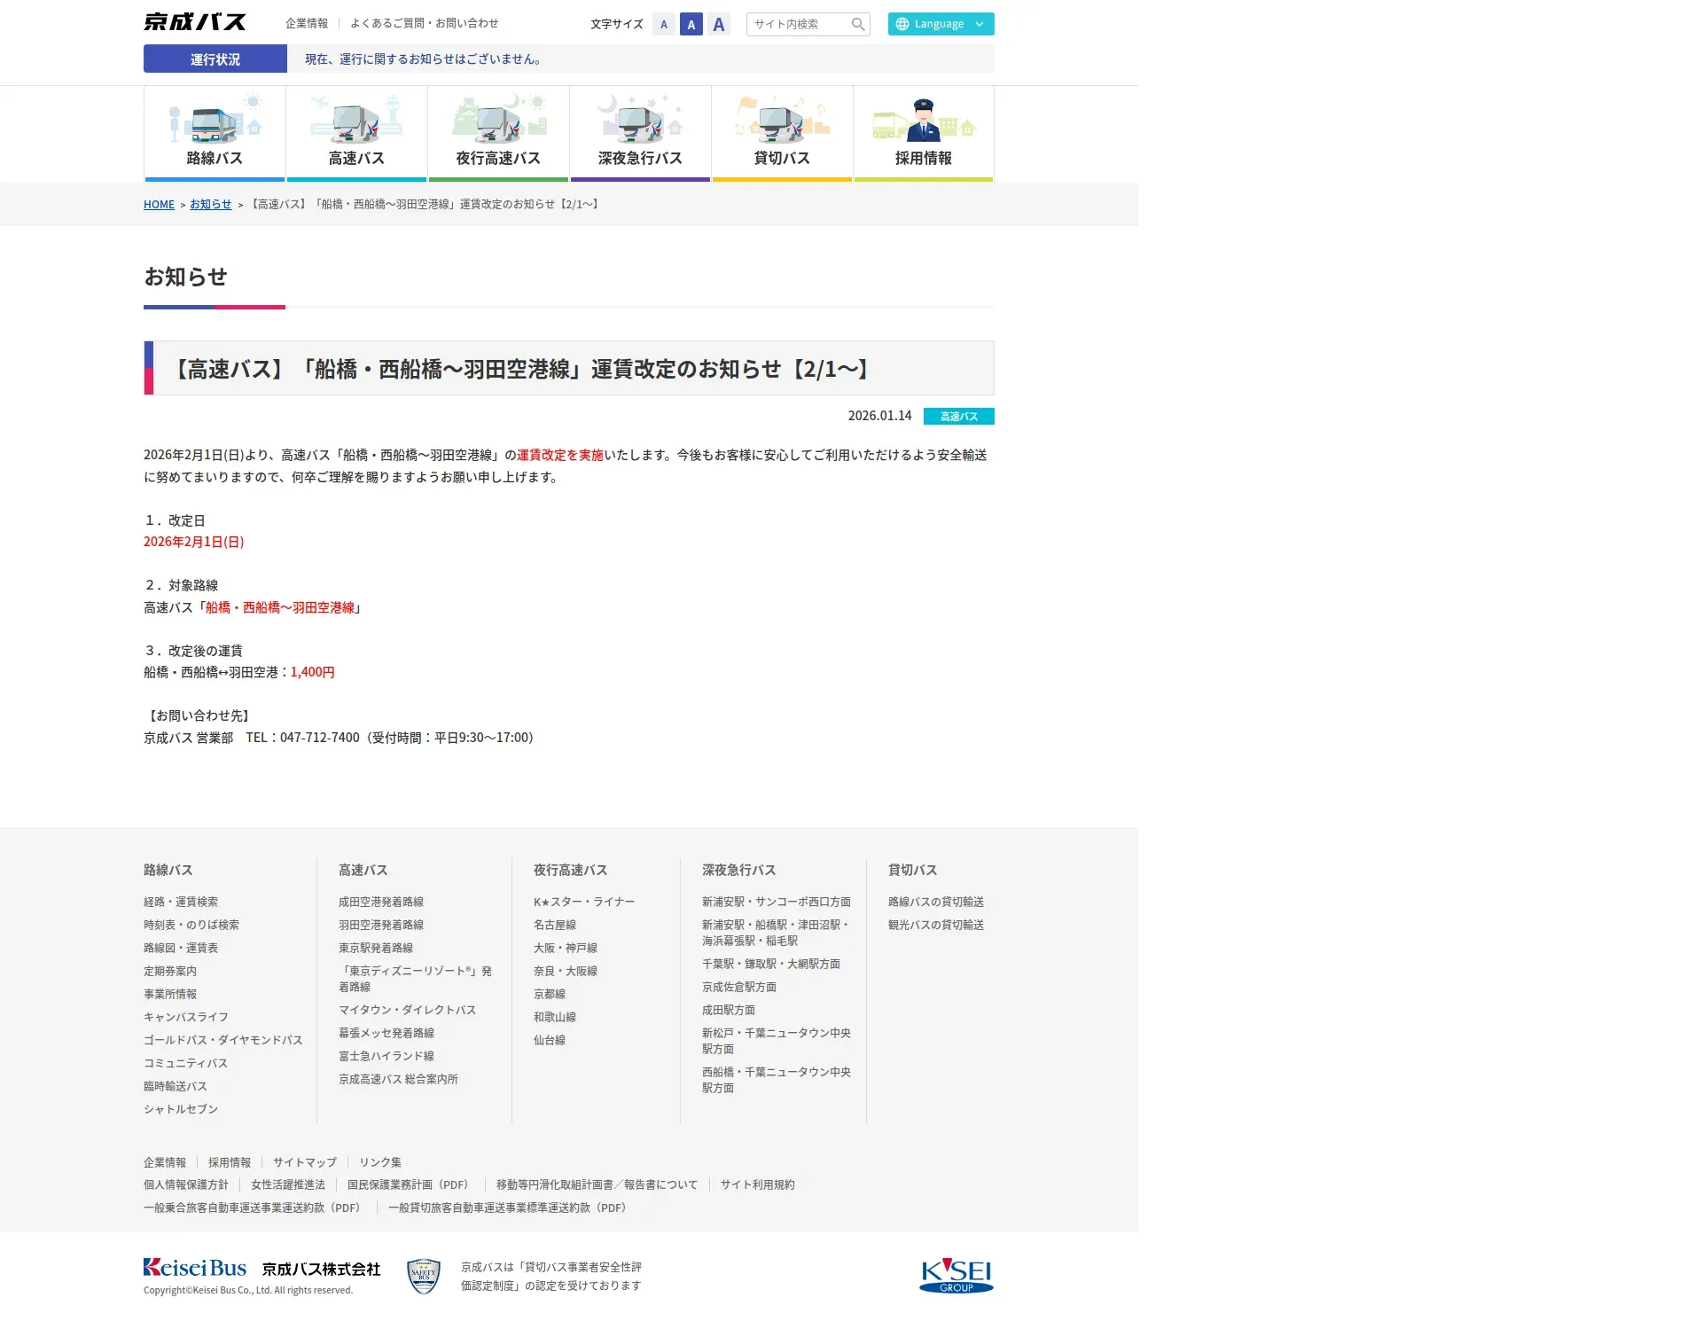
Task: Click the 採用情報 driver icon
Action: [x=923, y=122]
